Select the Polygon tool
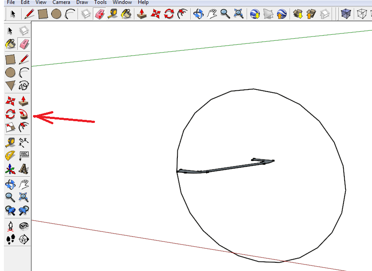This screenshot has height=271, width=372. pyautogui.click(x=10, y=86)
